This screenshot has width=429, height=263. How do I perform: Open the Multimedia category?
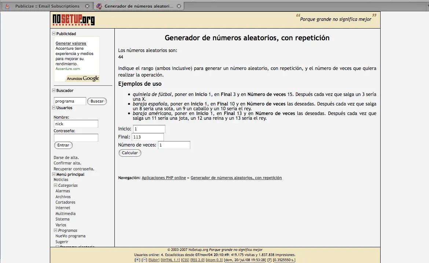pyautogui.click(x=65, y=214)
